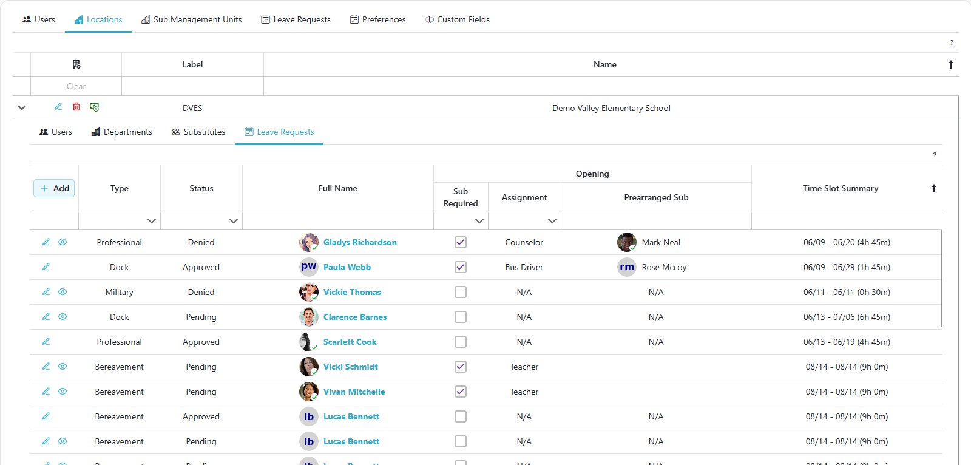Open the Status filter dropdown
Screen dimensions: 971x465
pos(234,221)
